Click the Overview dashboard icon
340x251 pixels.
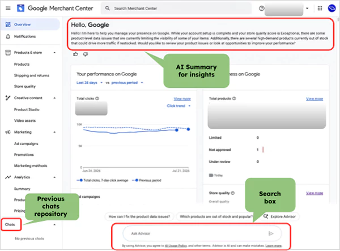click(8, 24)
